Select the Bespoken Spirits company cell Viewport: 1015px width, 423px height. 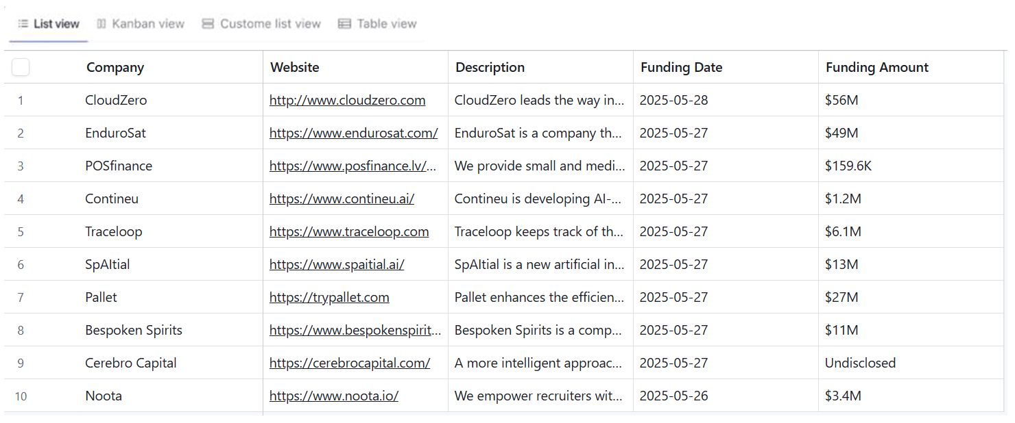coord(134,330)
